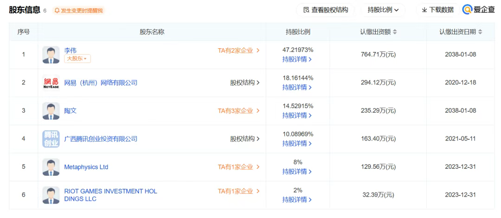The image size is (501, 218).
Task: Select amount cell 129.56万(元)
Action: point(379,167)
